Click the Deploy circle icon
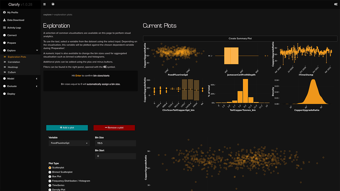 pos(5,94)
